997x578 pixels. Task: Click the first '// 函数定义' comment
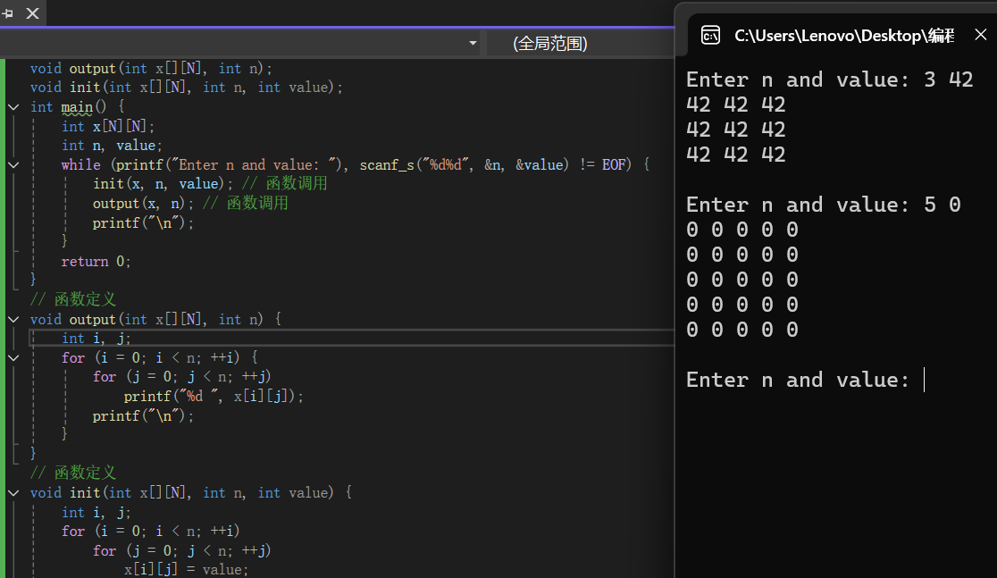(73, 299)
